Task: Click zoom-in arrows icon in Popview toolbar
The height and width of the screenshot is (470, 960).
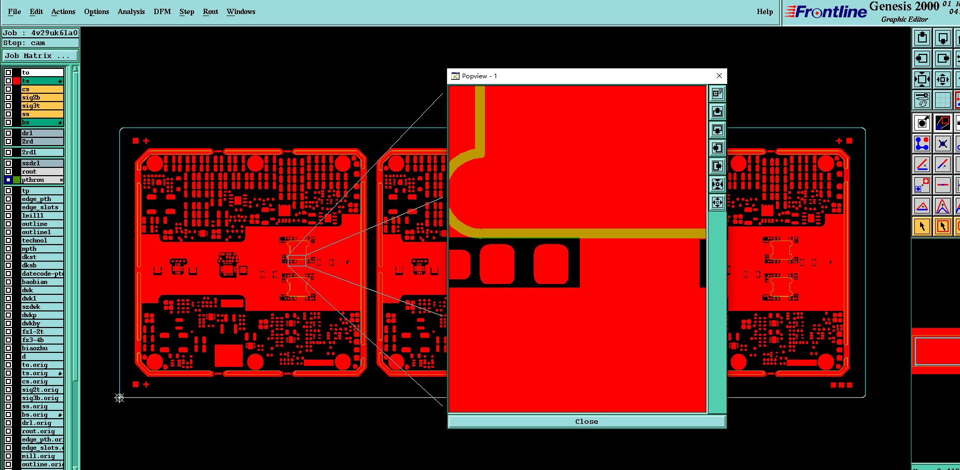Action: coord(717,184)
